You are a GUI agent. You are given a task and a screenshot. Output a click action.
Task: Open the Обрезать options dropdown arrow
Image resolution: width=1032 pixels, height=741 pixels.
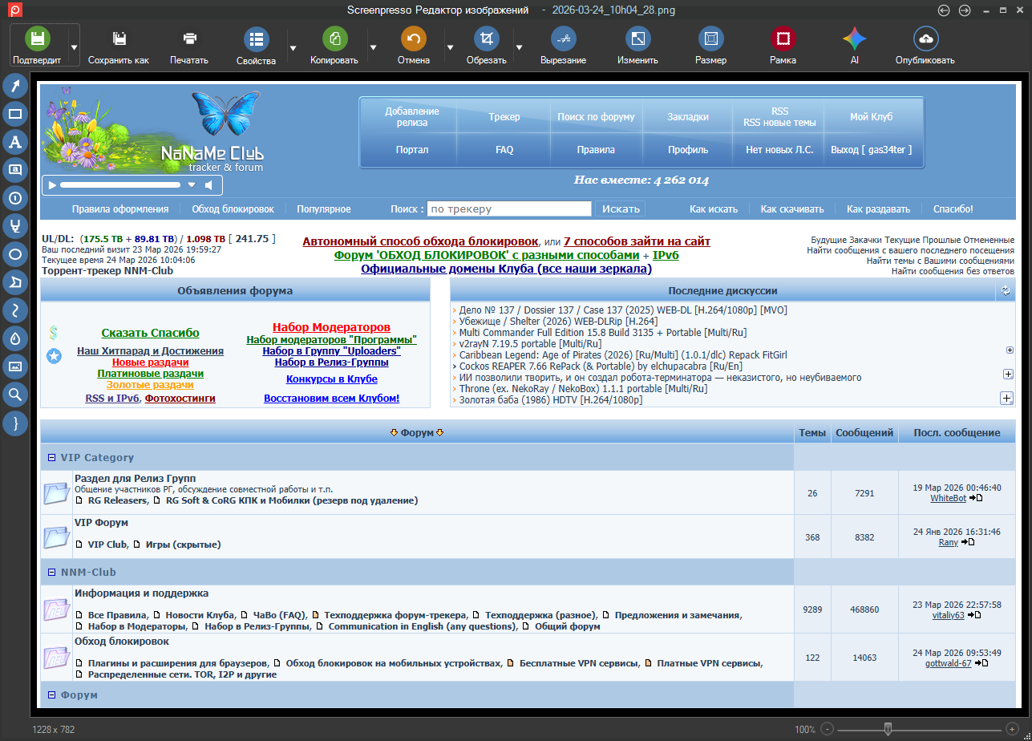520,47
